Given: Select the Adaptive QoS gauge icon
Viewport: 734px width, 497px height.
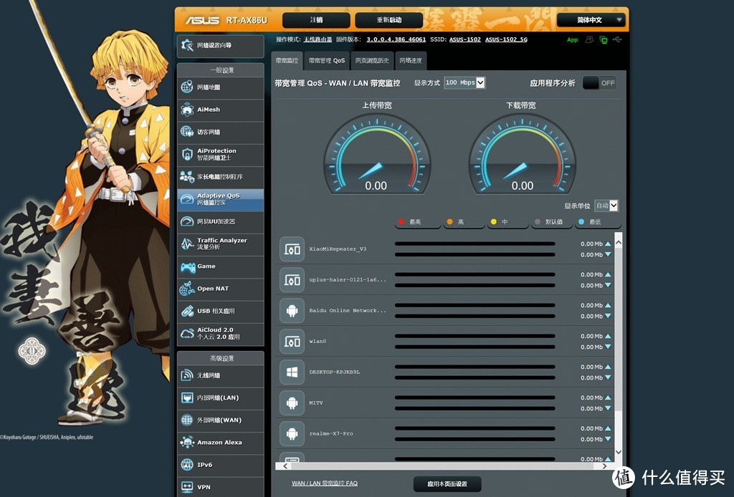Looking at the screenshot, I should pos(187,199).
